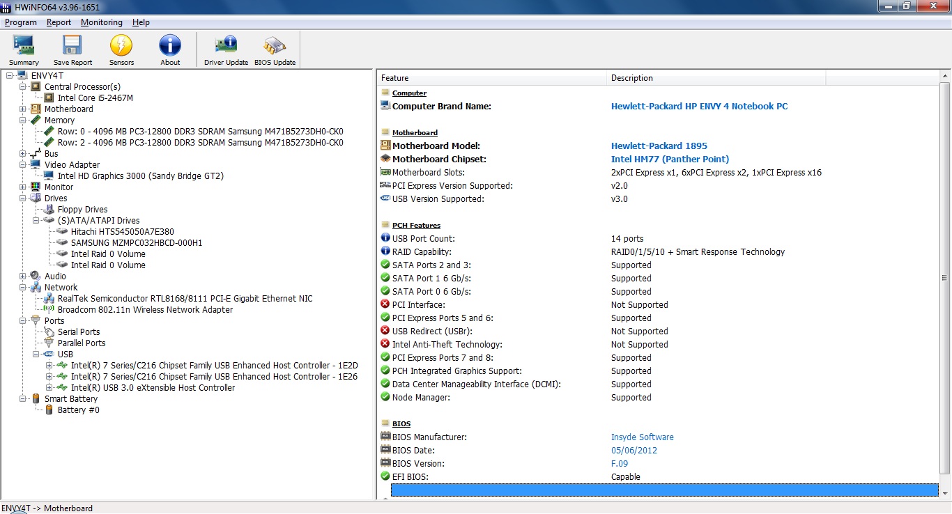Click the Feature column header
The width and height of the screenshot is (952, 514).
(492, 78)
